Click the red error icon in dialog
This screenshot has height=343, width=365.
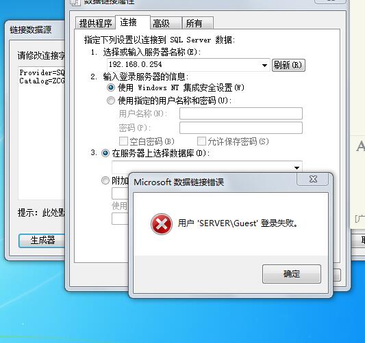click(162, 224)
